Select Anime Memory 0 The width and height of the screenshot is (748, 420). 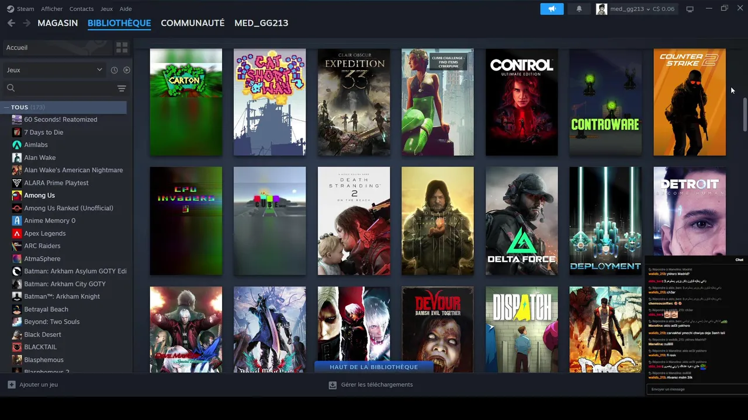(x=50, y=220)
